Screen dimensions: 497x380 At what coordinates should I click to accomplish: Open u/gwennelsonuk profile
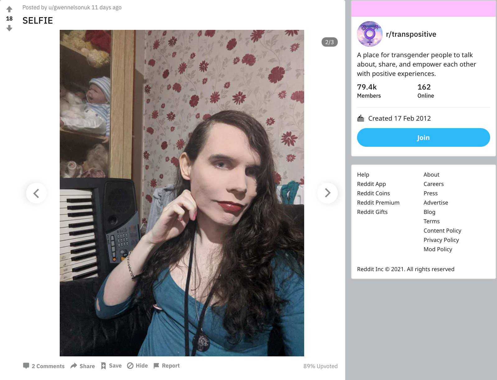pos(69,7)
